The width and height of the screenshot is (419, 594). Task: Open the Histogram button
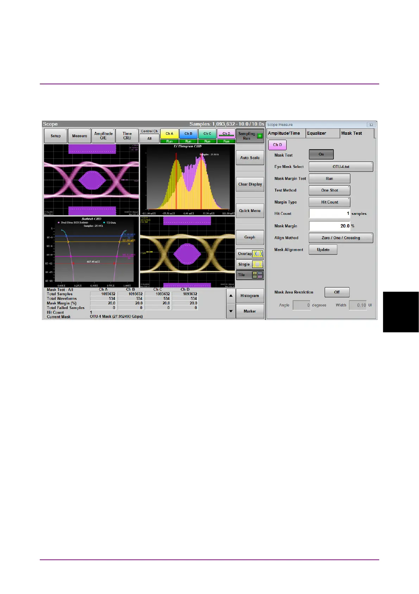coord(250,296)
